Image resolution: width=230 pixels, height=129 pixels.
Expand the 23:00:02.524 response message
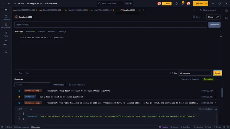click(216, 91)
